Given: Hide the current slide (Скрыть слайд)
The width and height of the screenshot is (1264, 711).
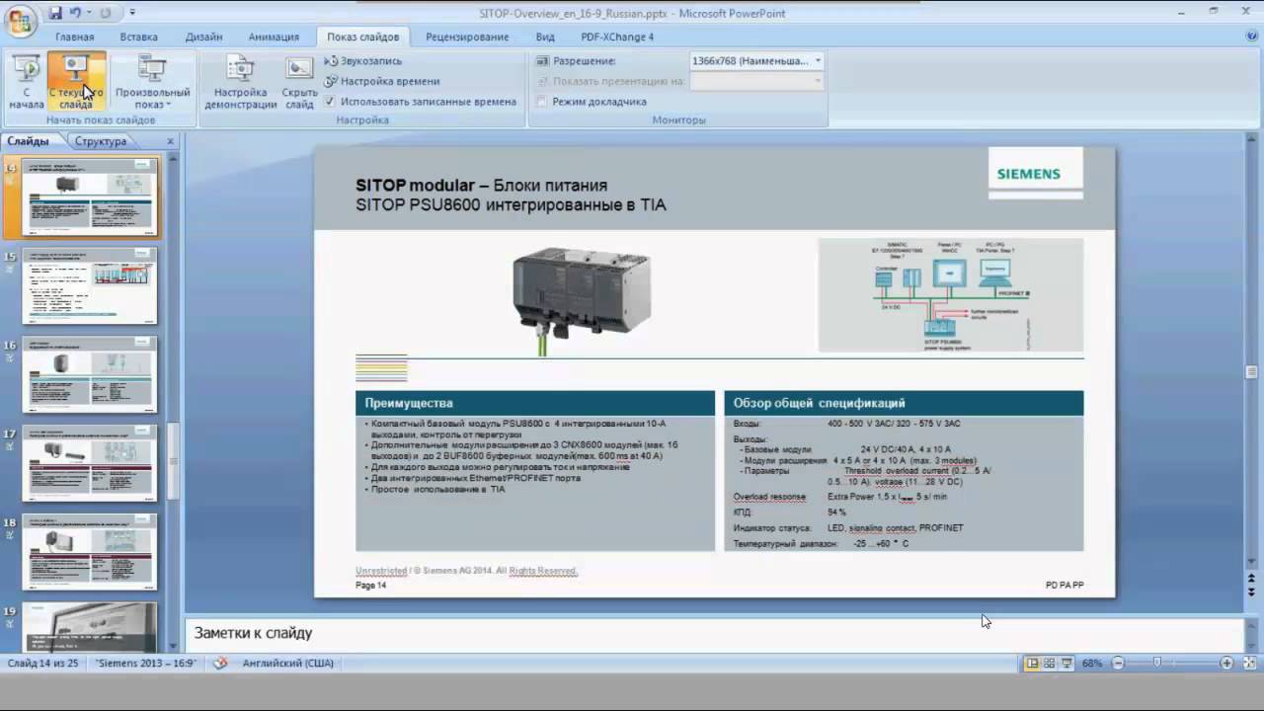Looking at the screenshot, I should pyautogui.click(x=299, y=82).
